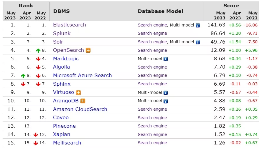Click the Search engine link in Splunk's row
The height and width of the screenshot is (148, 262).
pyautogui.click(x=152, y=33)
